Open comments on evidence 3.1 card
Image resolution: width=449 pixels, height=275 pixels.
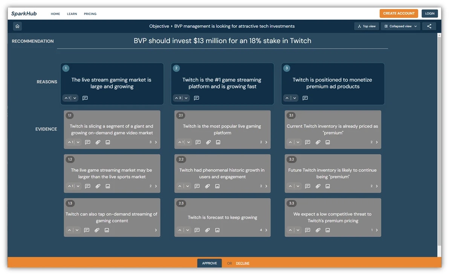(307, 142)
